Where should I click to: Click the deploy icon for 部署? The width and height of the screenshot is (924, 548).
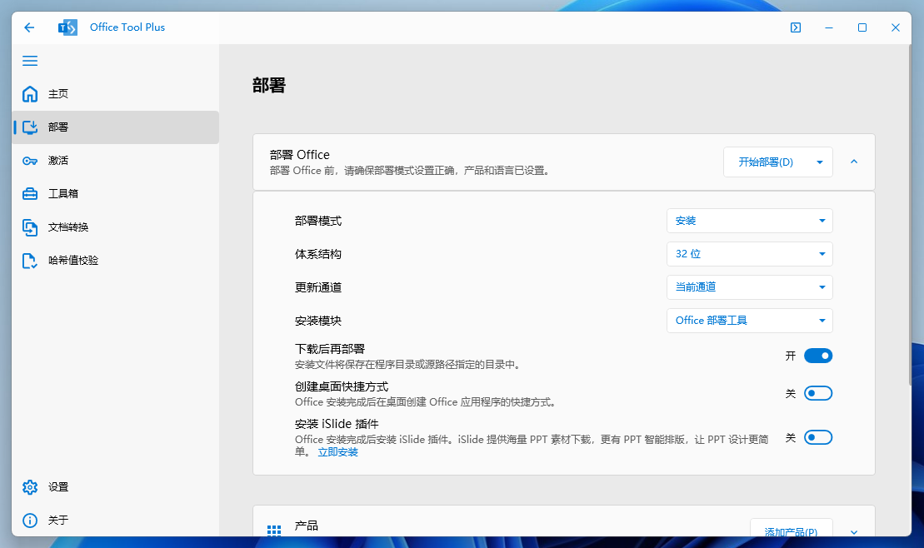coord(30,127)
